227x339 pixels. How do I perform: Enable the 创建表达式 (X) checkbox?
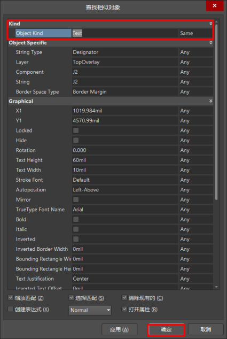(10, 309)
